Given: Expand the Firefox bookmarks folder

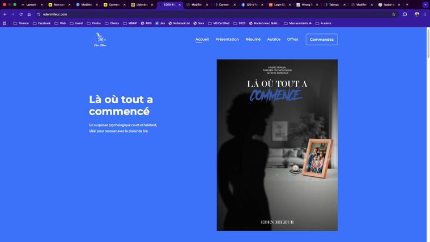Looking at the screenshot, I should click(94, 23).
